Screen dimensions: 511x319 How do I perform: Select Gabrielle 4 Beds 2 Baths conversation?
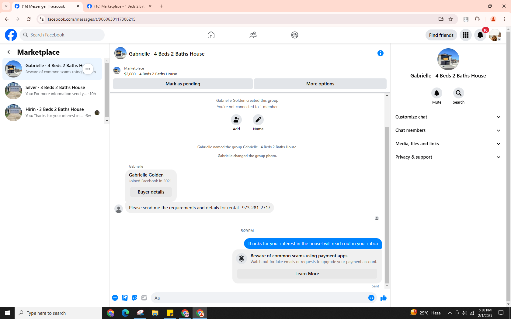coord(52,69)
